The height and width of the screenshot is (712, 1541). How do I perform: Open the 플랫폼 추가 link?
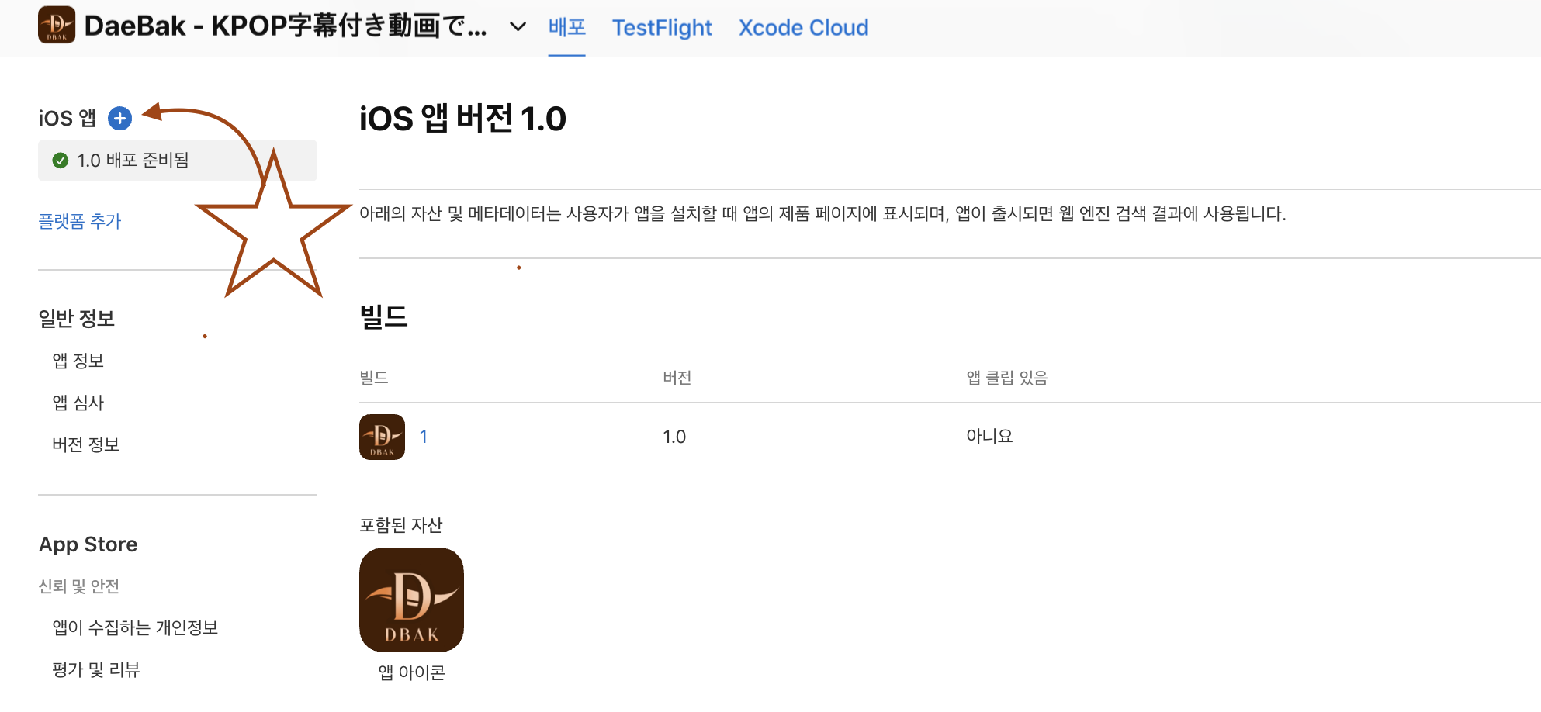click(80, 221)
